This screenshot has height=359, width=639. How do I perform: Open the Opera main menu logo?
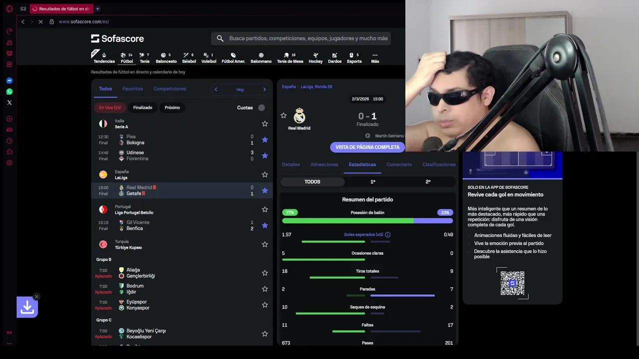click(9, 9)
